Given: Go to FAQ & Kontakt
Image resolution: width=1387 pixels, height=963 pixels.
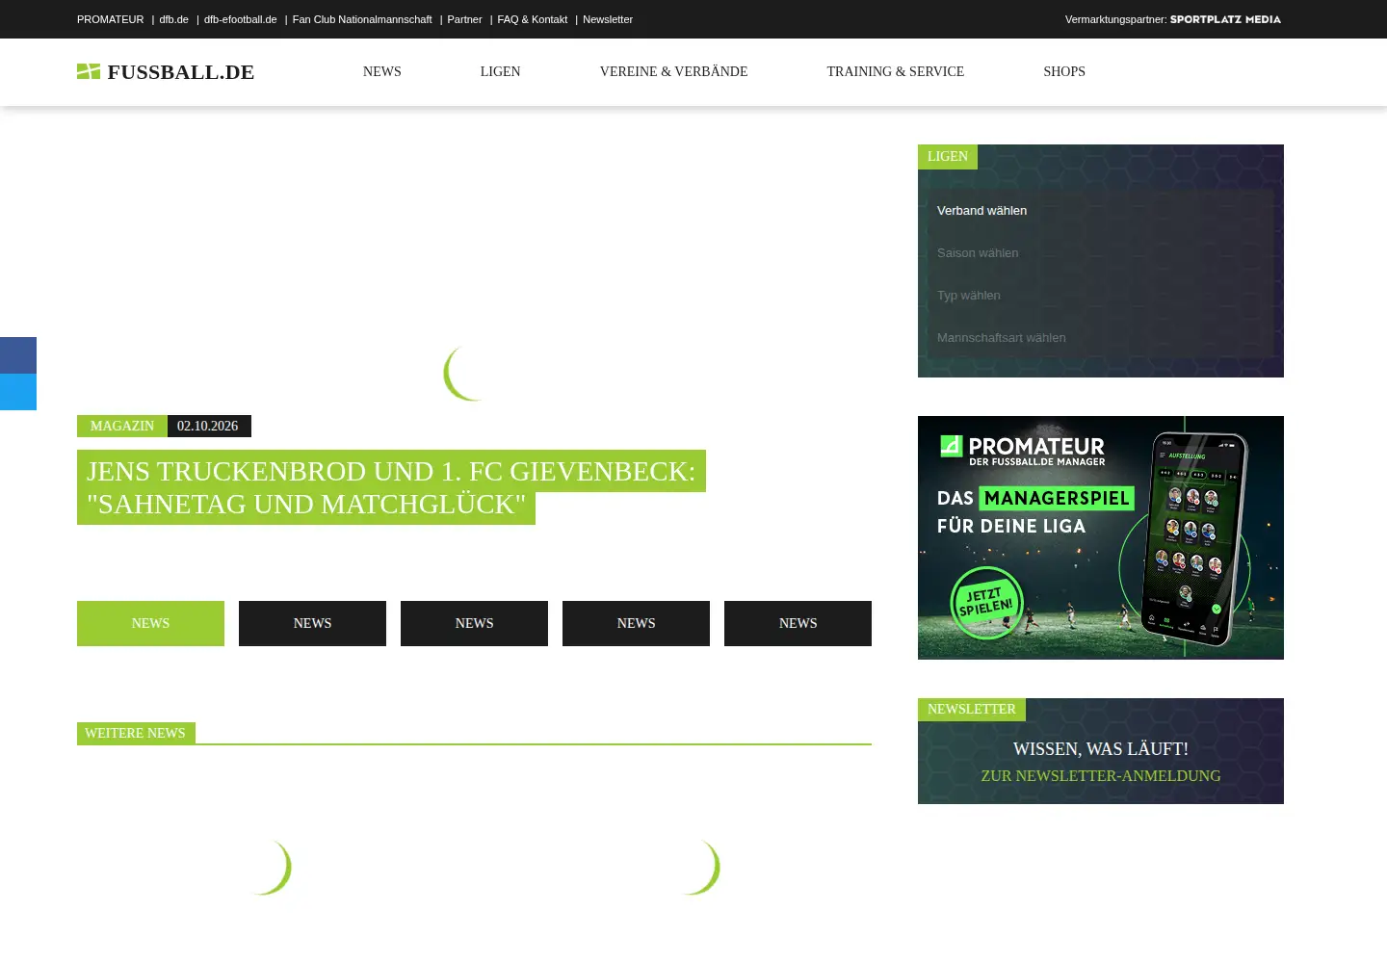Looking at the screenshot, I should click(x=533, y=19).
